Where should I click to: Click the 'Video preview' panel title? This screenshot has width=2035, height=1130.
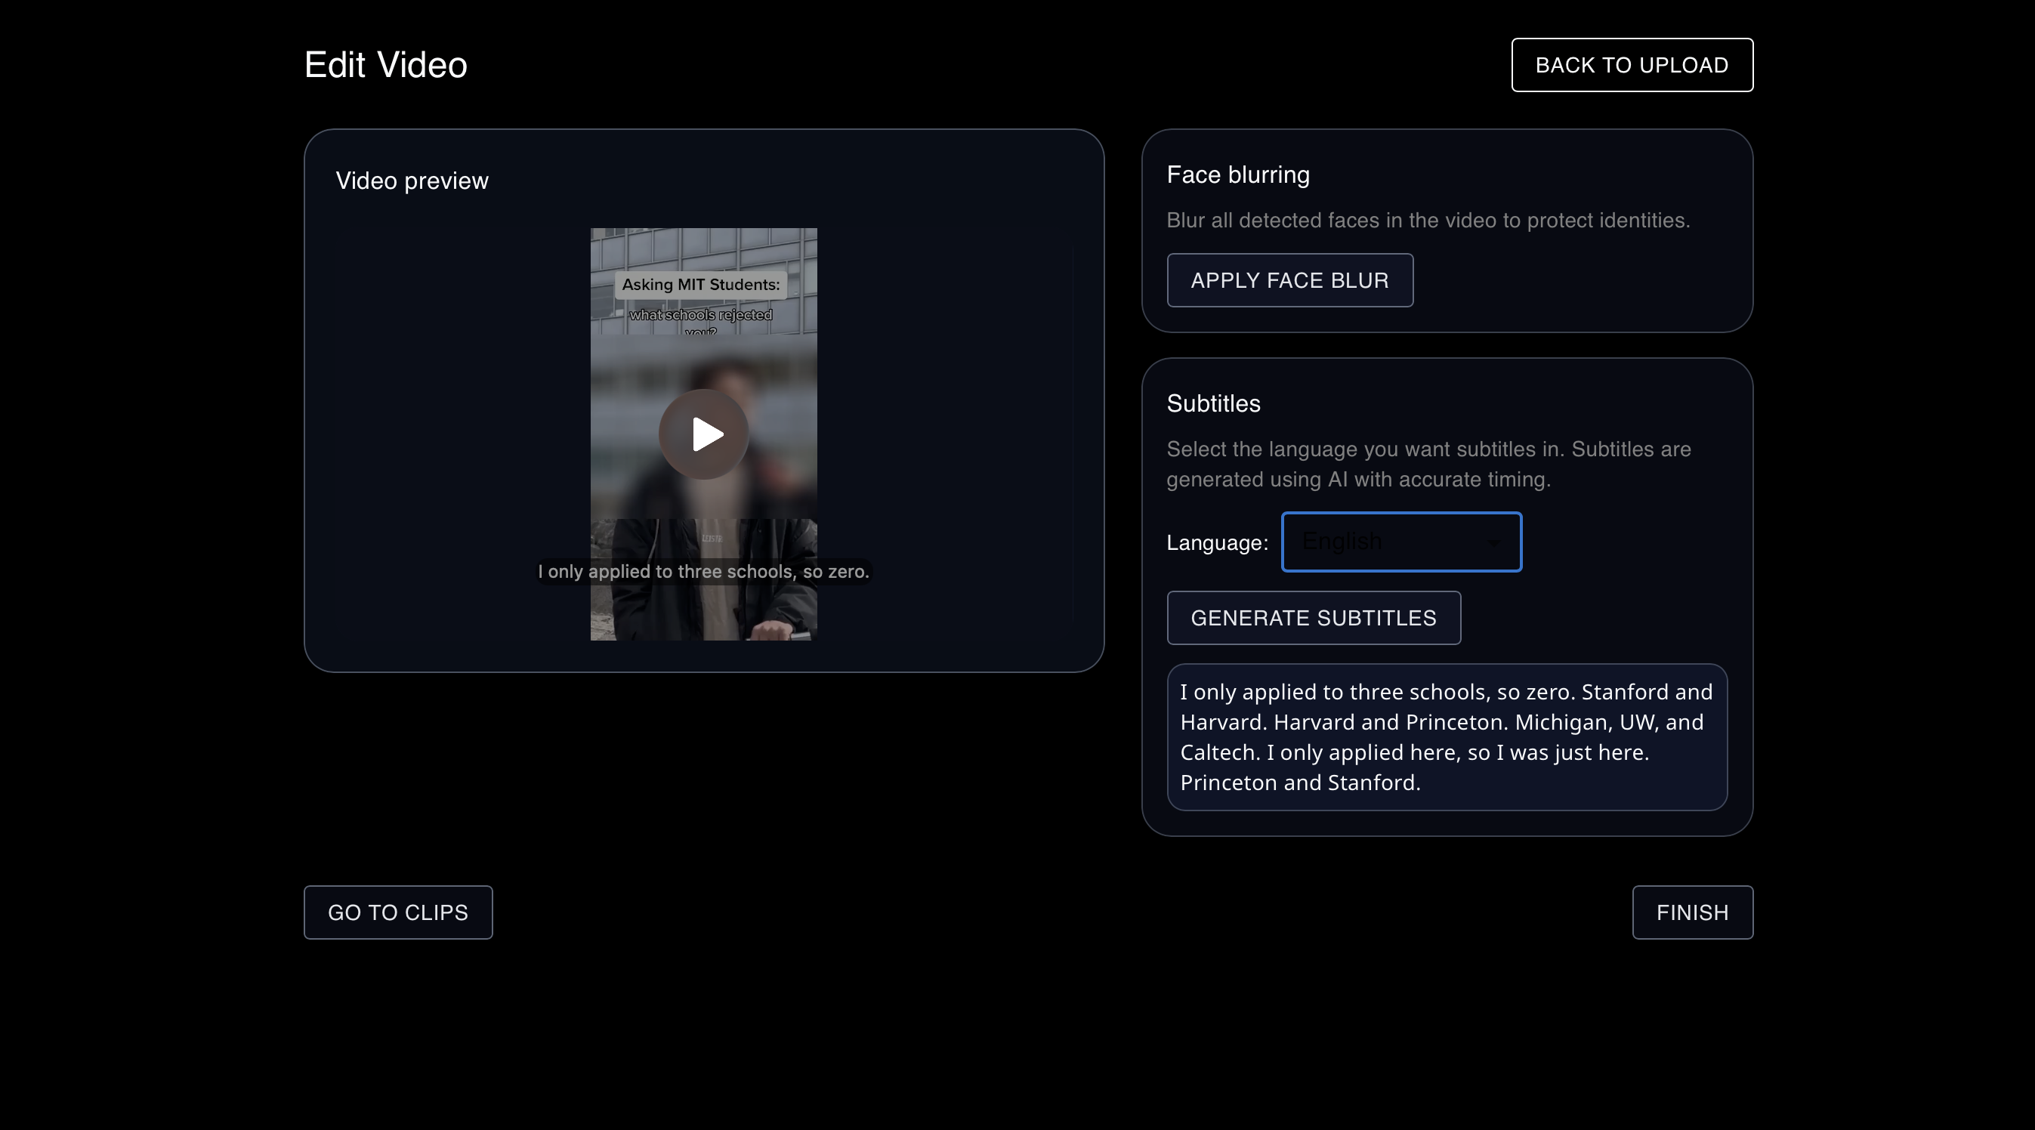click(412, 181)
